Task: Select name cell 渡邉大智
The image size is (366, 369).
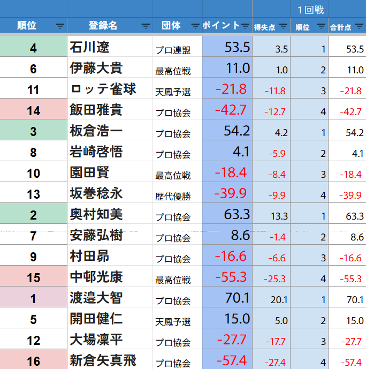Action: click(x=110, y=297)
